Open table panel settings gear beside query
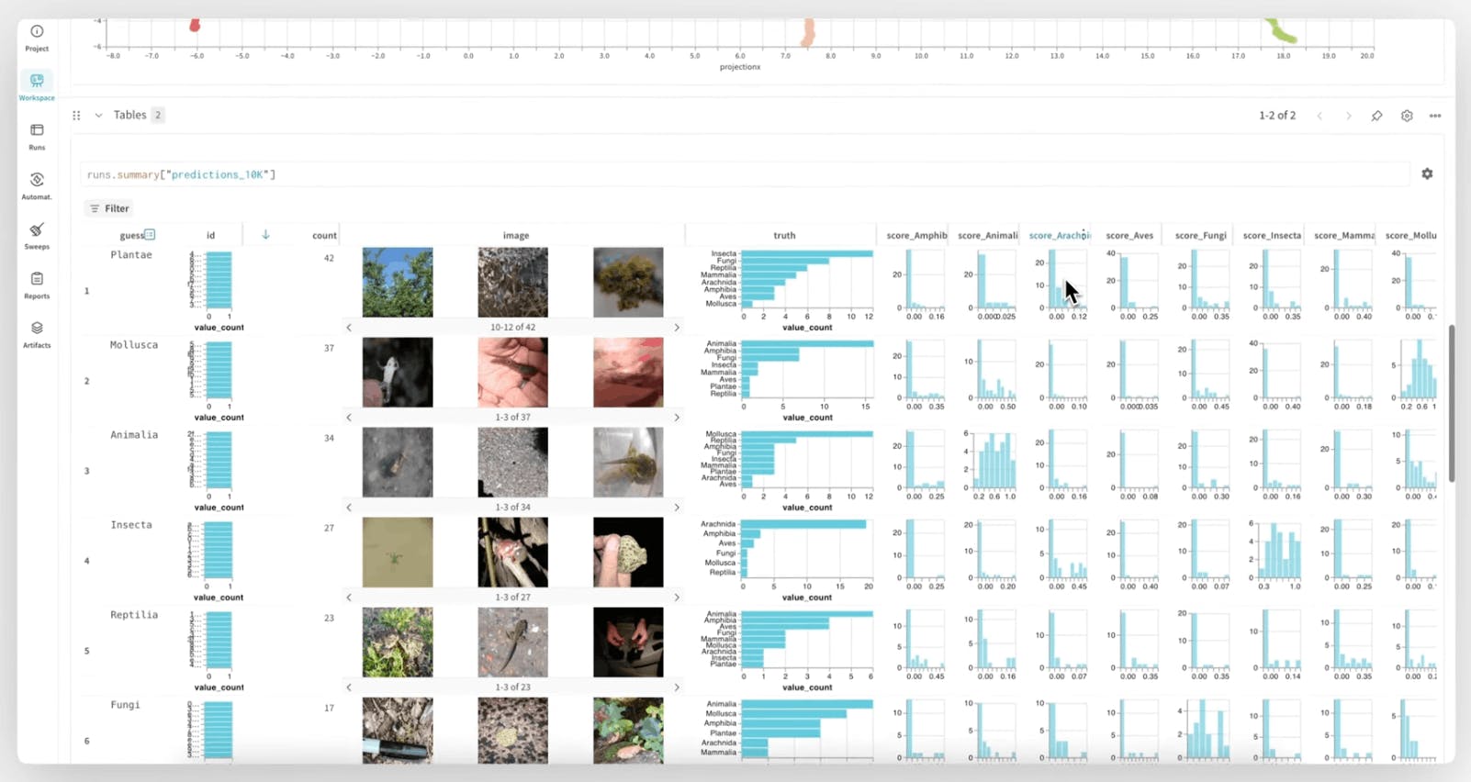Viewport: 1471px width, 782px height. click(x=1427, y=173)
